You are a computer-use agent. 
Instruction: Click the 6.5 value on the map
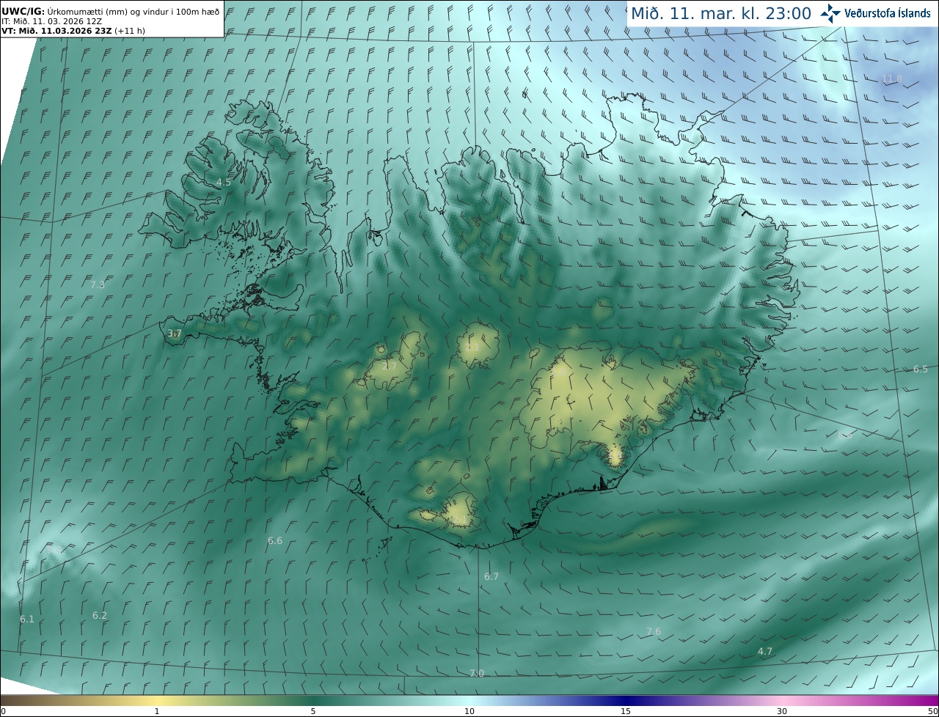(921, 369)
